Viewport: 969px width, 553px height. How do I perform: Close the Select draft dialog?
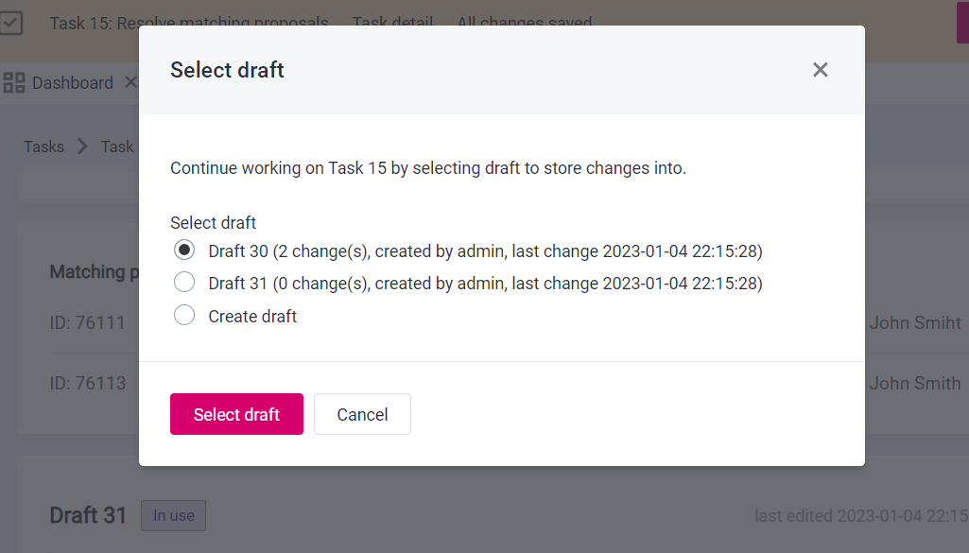pyautogui.click(x=820, y=70)
